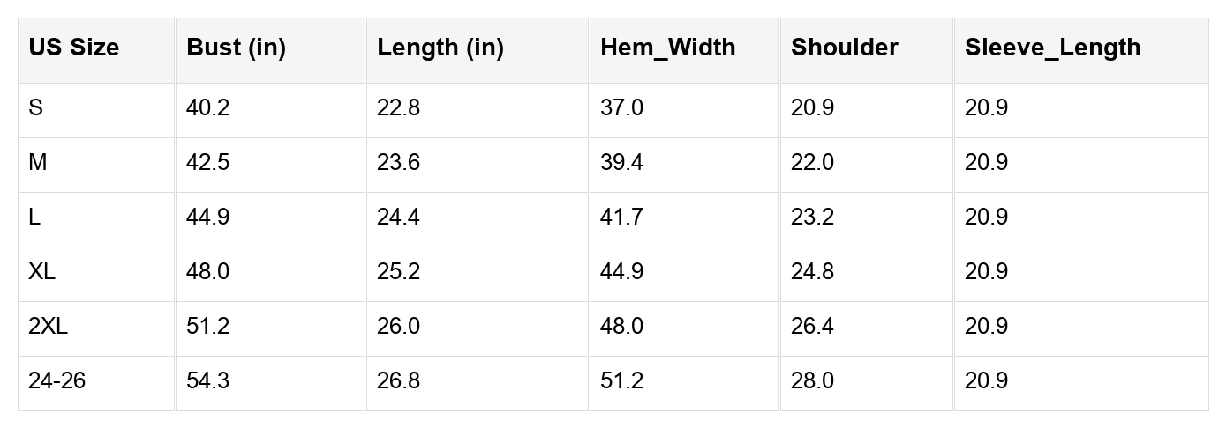Click bust value 40.2 for size S
1226x428 pixels.
207,108
